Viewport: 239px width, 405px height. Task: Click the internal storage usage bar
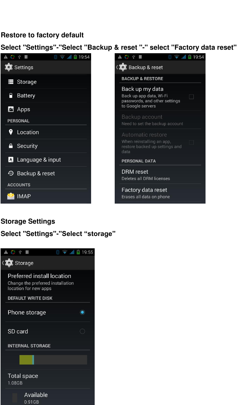(53, 359)
